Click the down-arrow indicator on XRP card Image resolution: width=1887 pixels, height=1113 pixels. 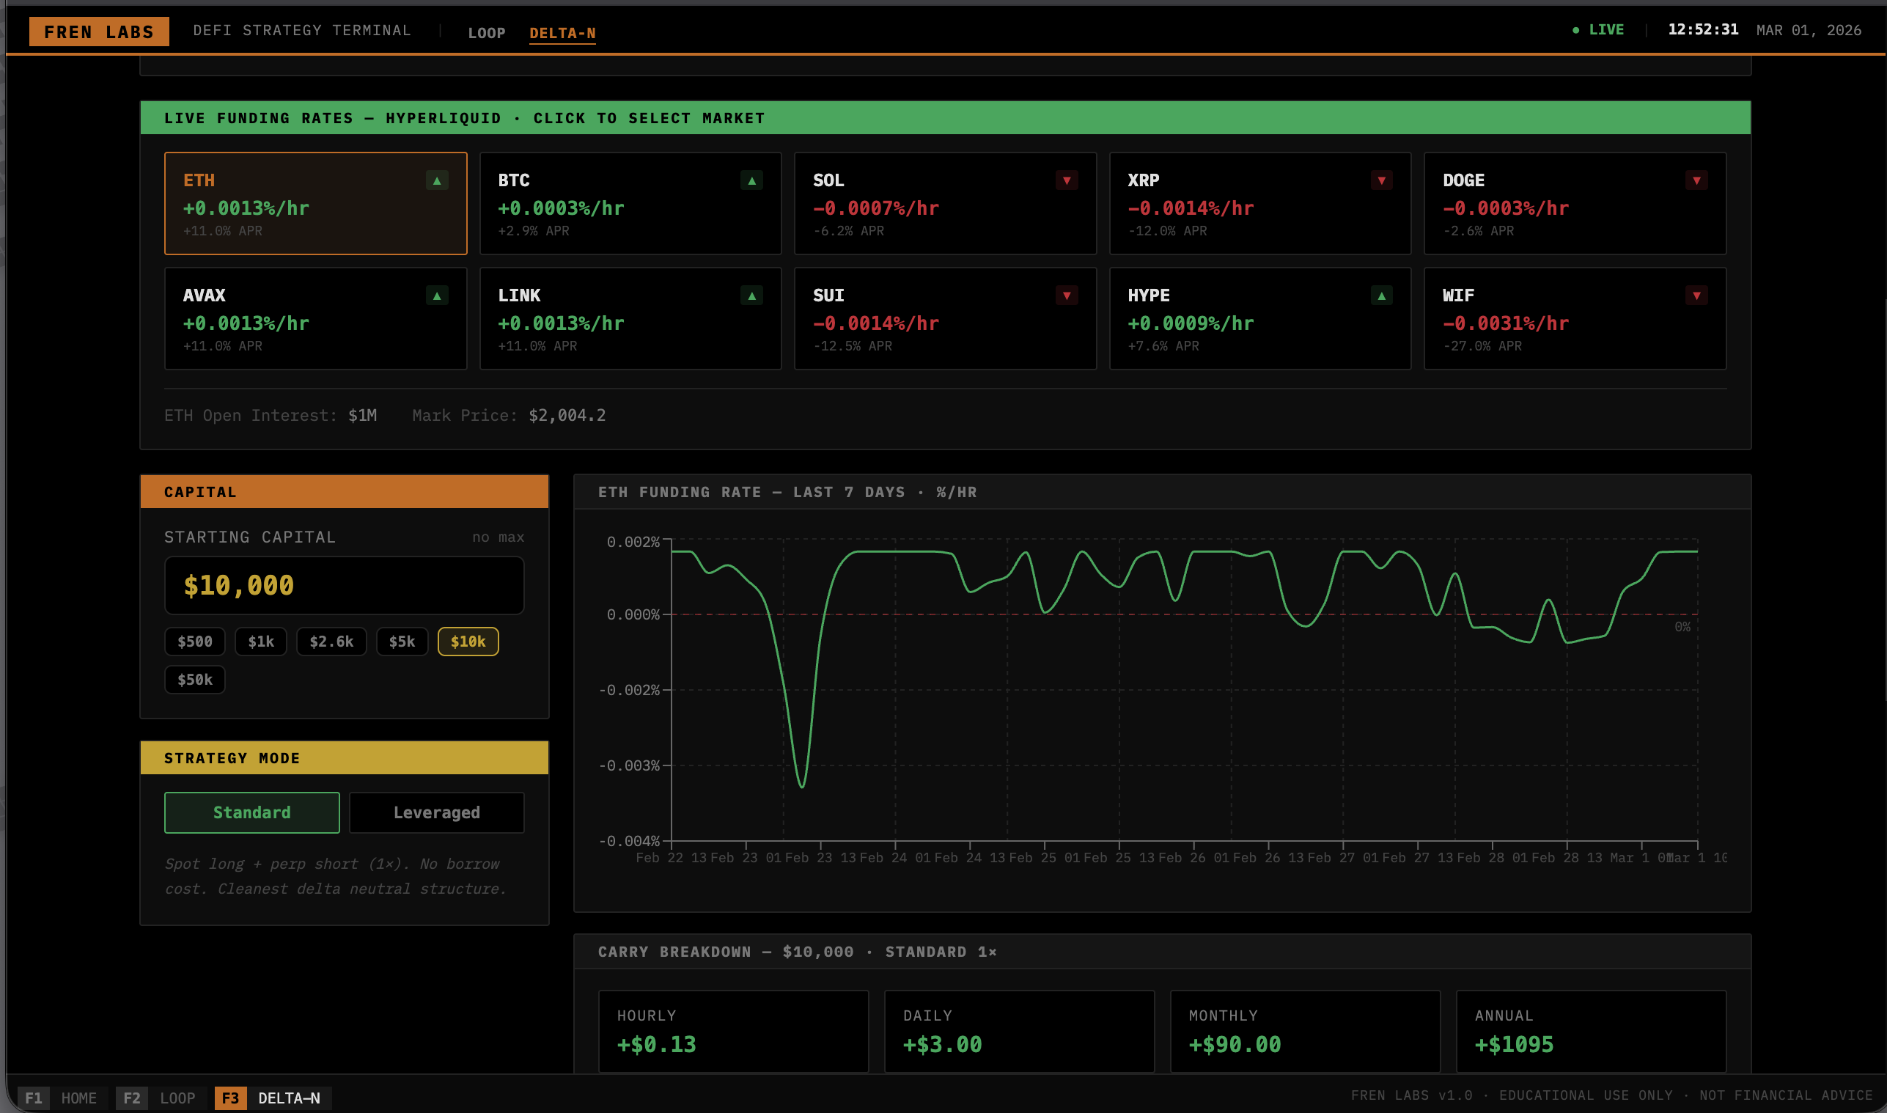tap(1382, 181)
